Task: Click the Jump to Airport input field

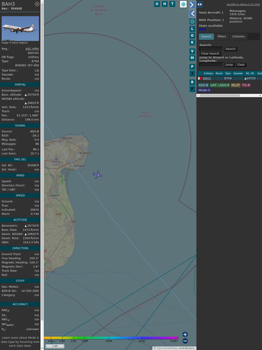Action: click(x=211, y=64)
